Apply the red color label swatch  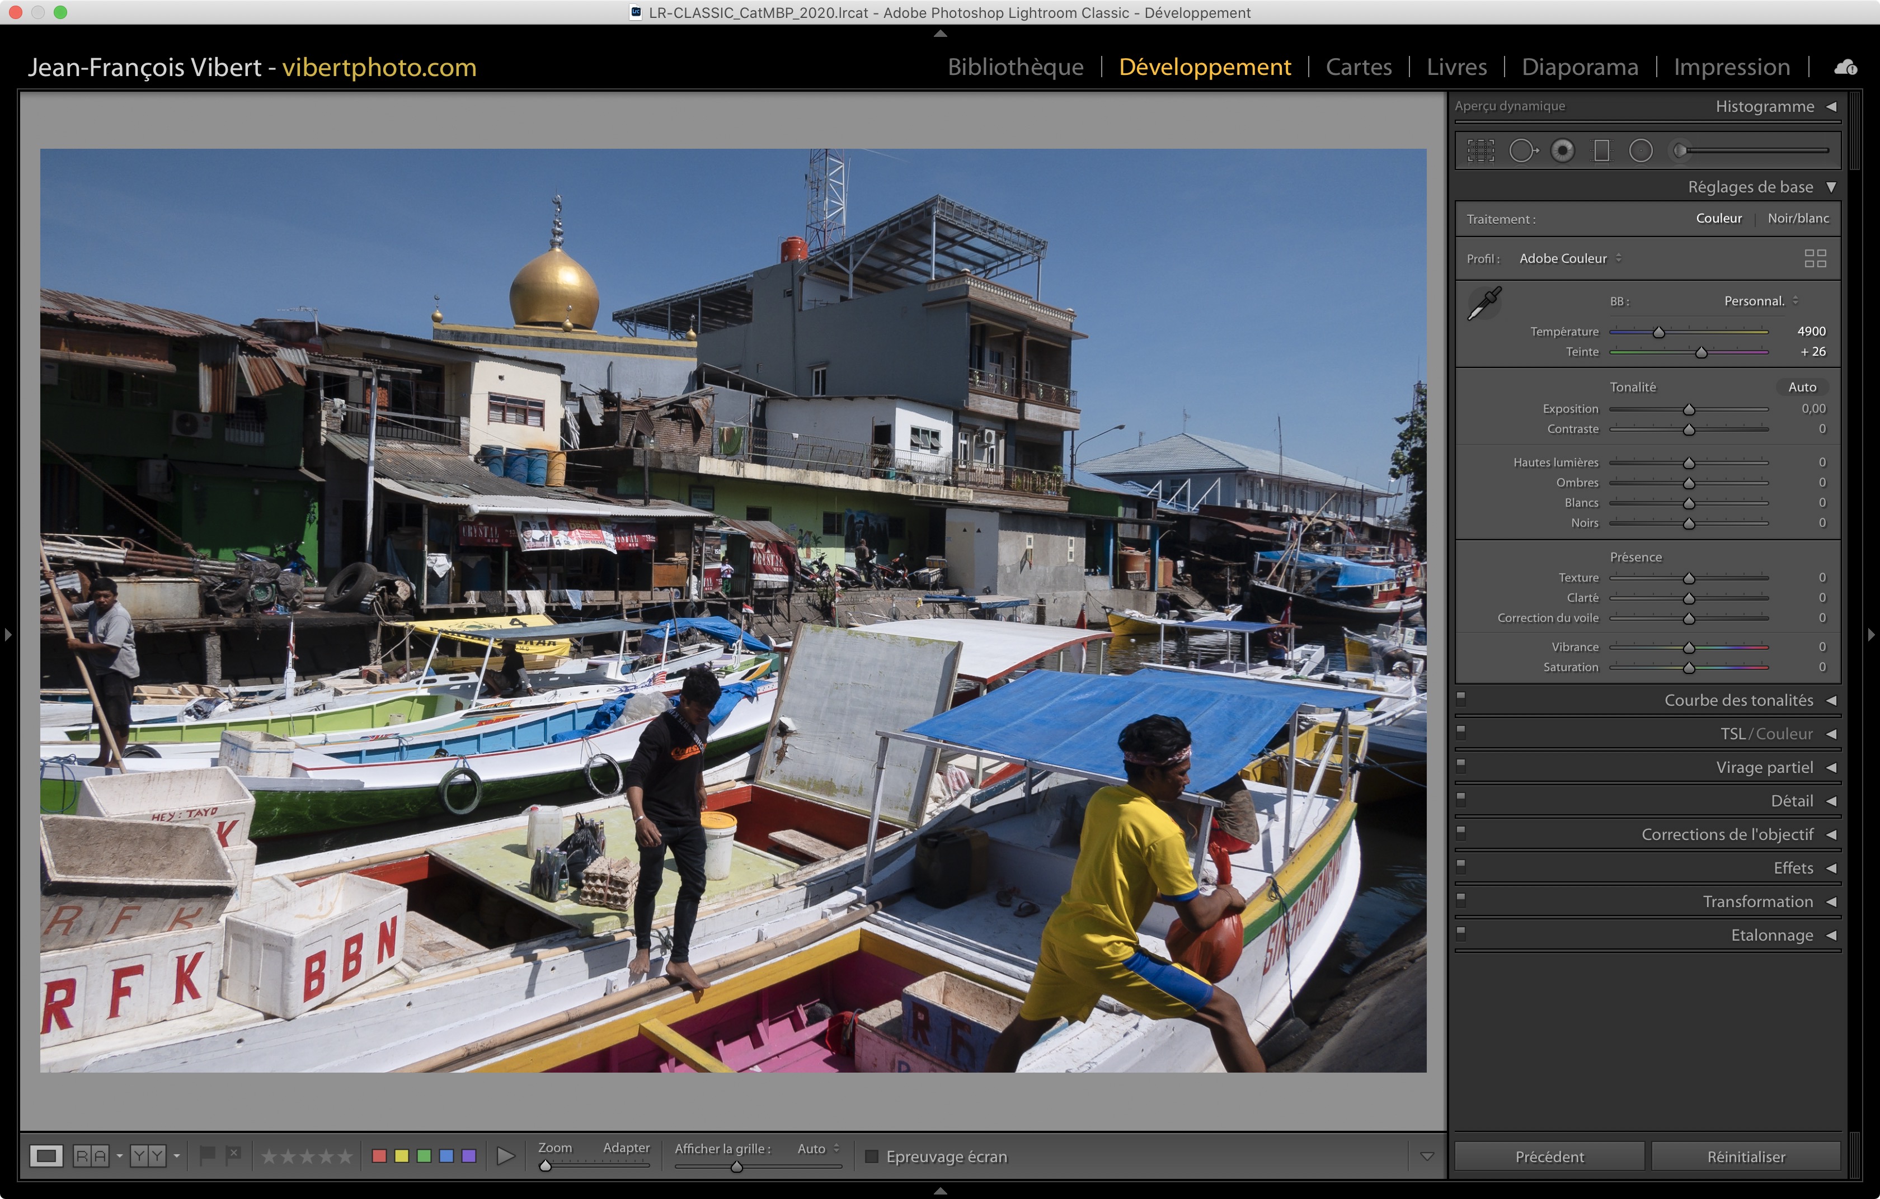[x=379, y=1156]
